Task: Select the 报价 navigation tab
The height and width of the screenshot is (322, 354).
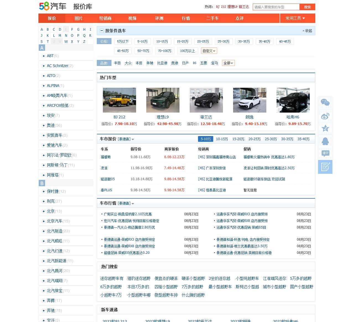Action: point(52,18)
